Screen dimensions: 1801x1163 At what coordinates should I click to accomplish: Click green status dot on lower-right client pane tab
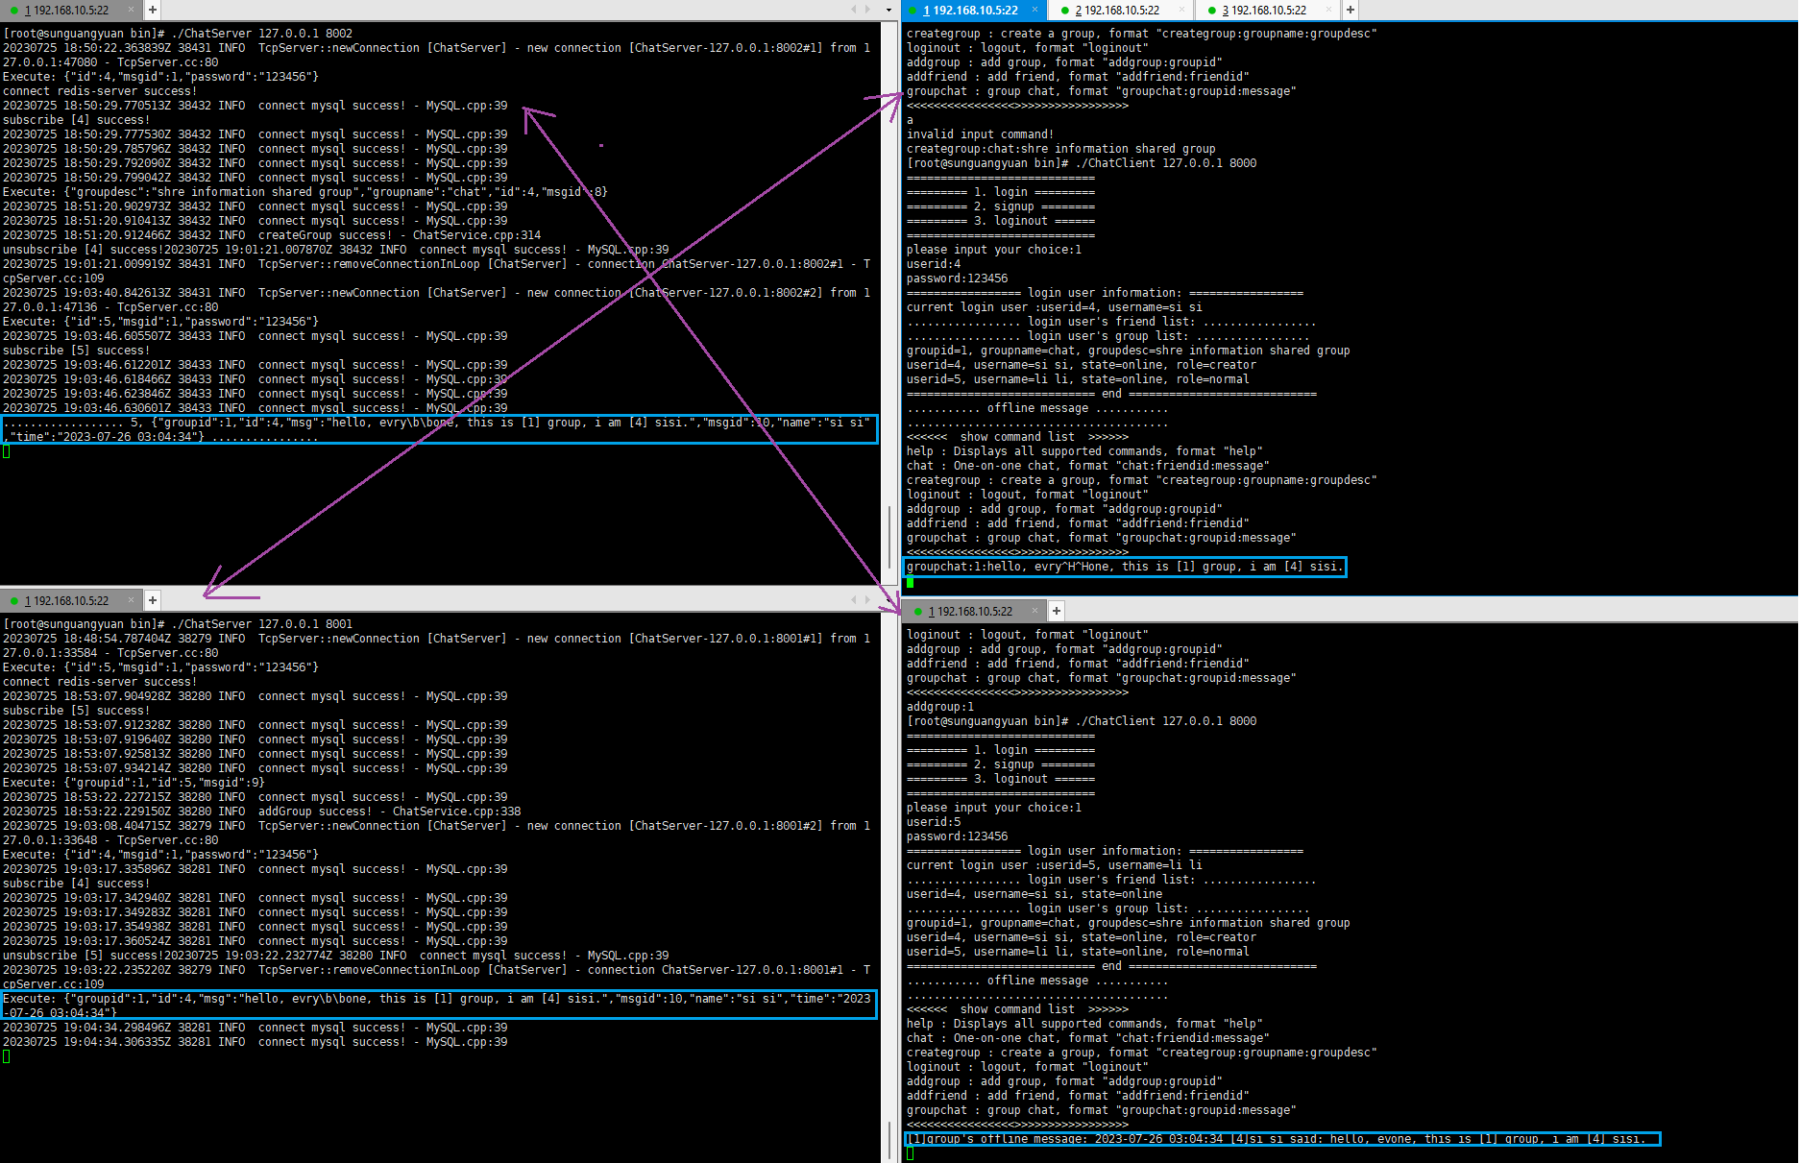(917, 612)
